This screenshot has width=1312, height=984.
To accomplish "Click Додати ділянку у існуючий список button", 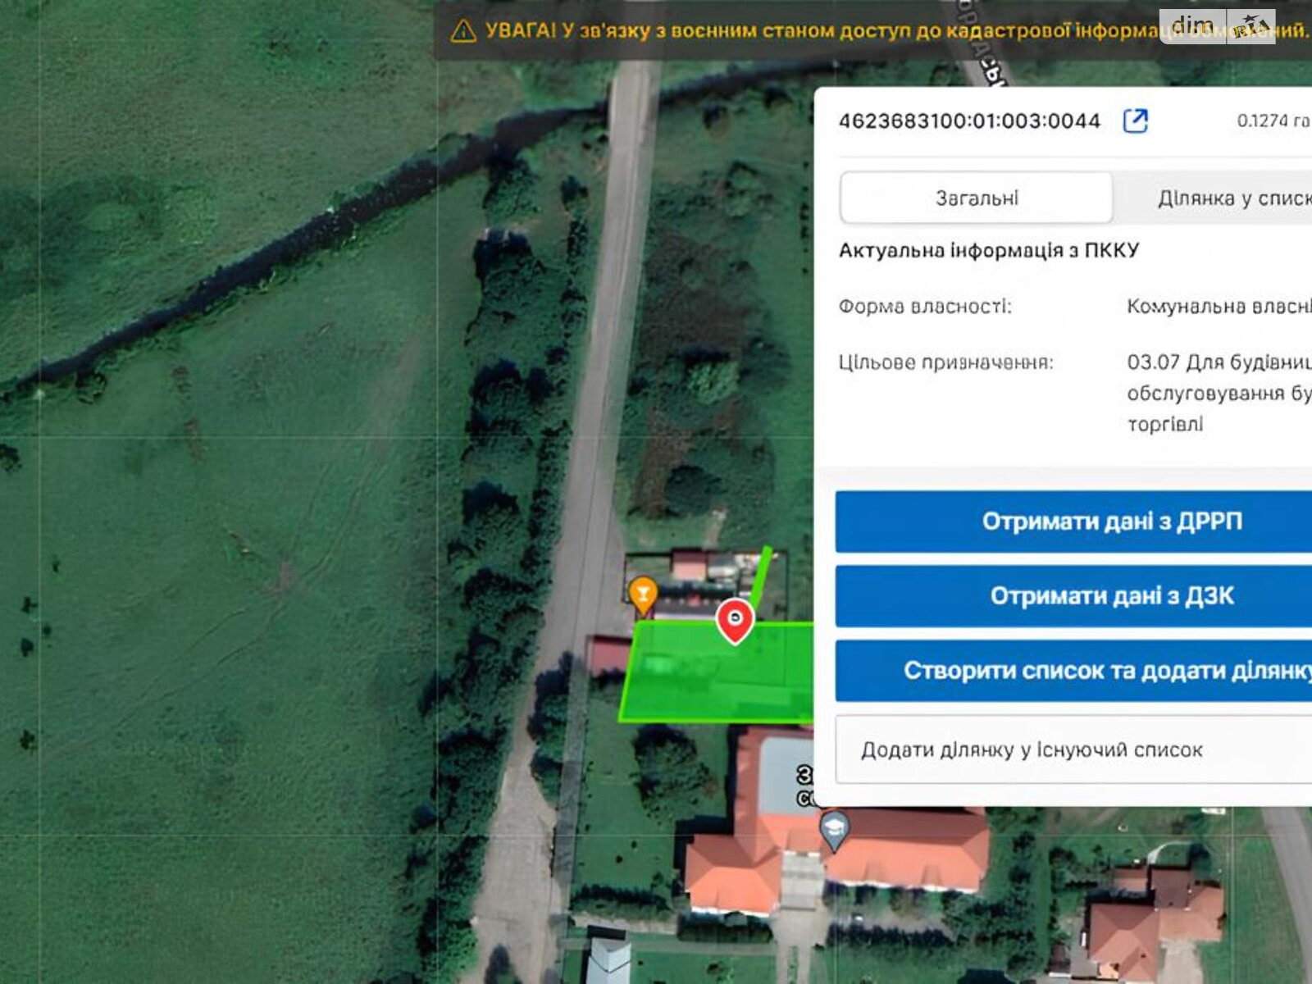I will [x=1074, y=749].
